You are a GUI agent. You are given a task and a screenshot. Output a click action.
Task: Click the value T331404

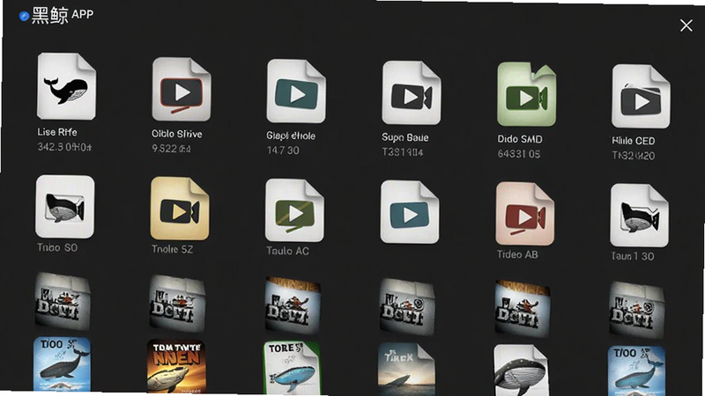click(x=403, y=152)
